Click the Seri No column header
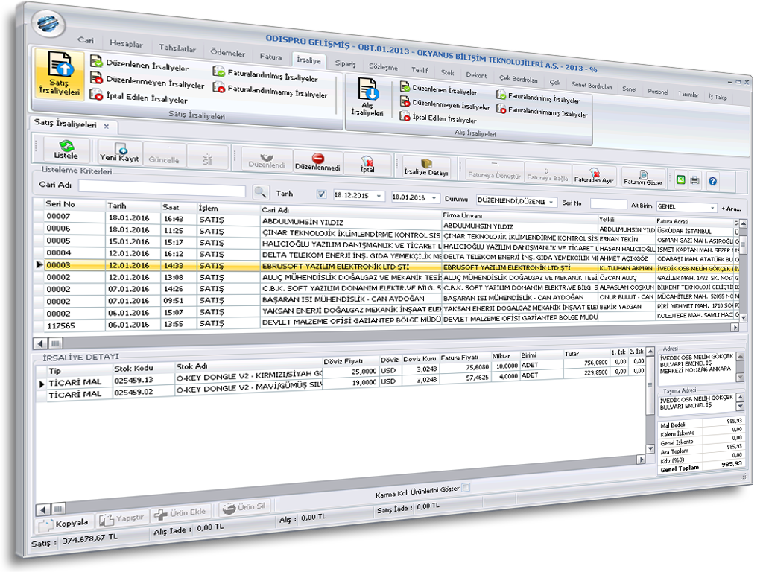This screenshot has width=763, height=572. (60, 204)
